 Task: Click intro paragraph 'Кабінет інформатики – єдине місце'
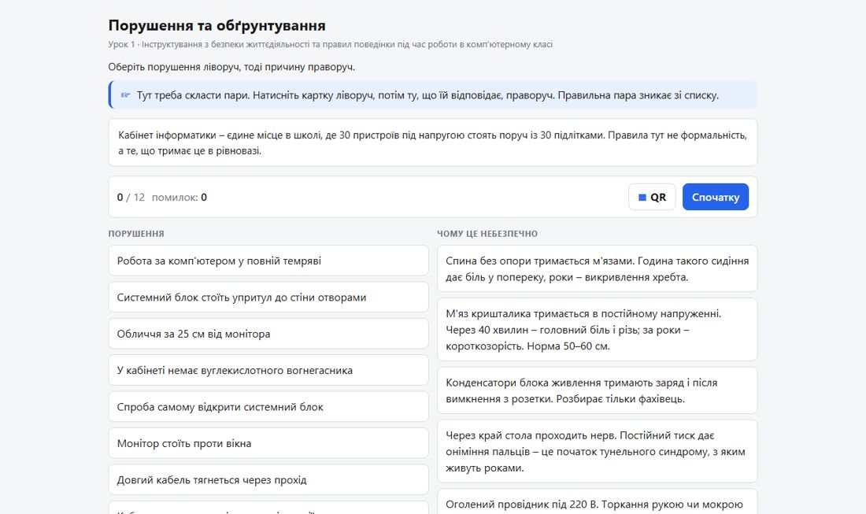point(432,142)
